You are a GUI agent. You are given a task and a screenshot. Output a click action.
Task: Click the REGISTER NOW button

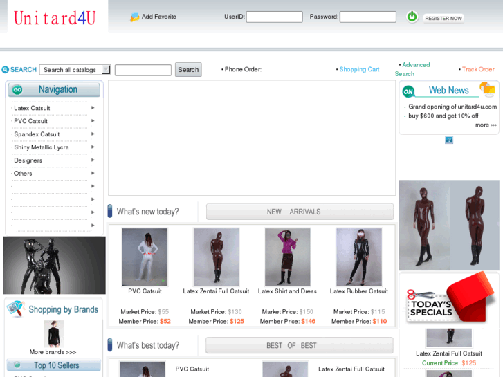pos(443,18)
